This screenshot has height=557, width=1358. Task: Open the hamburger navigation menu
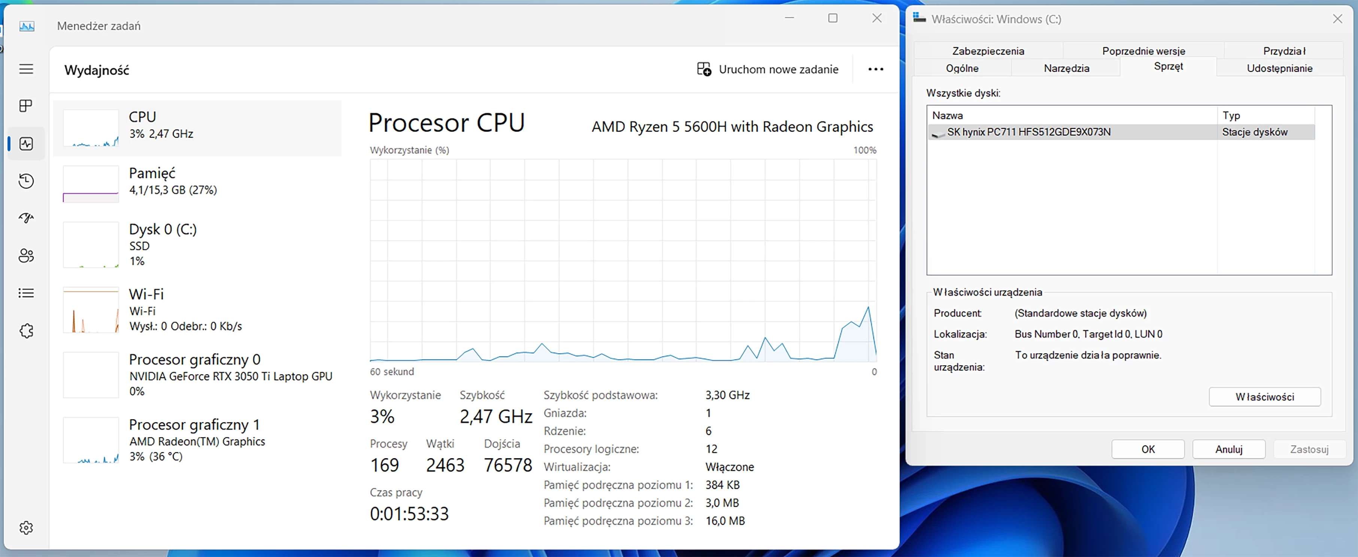(x=26, y=69)
